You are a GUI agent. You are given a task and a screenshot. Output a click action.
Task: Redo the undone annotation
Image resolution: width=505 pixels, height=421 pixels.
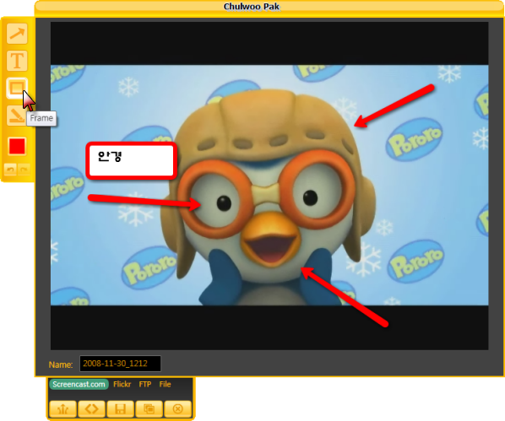pos(24,169)
